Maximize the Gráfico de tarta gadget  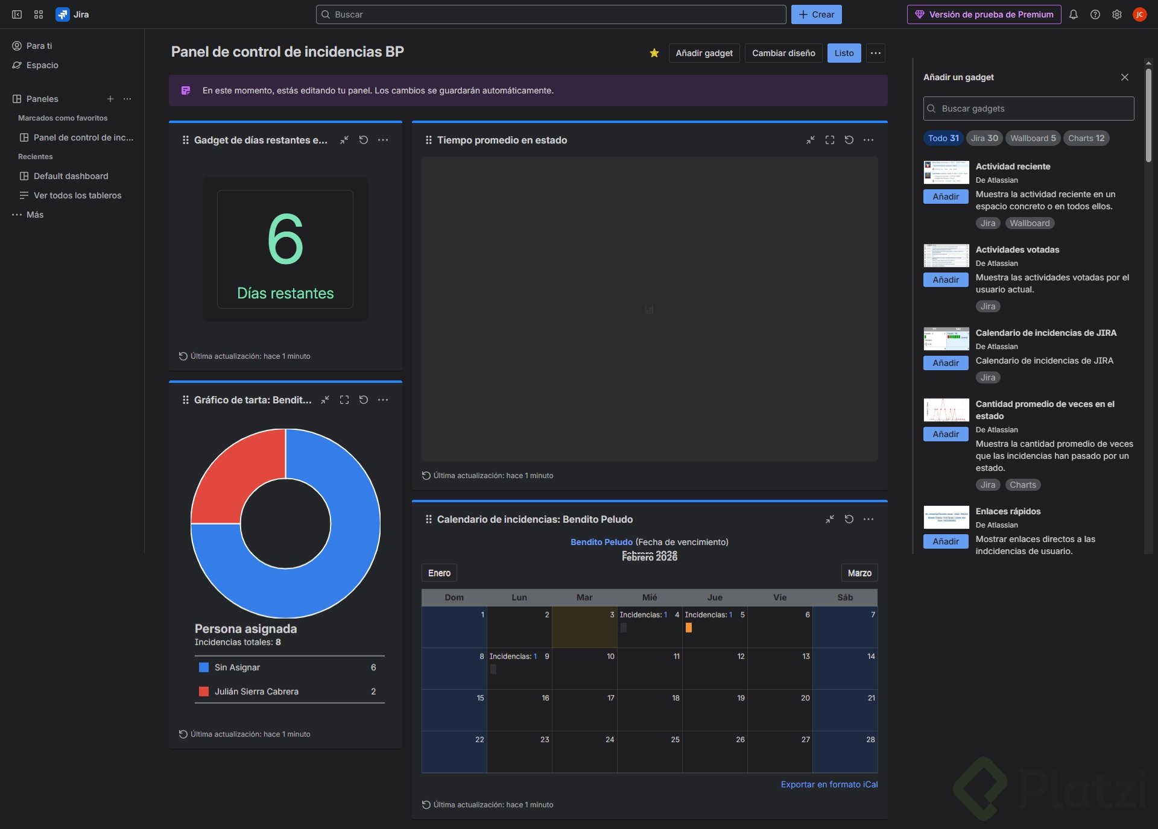click(x=344, y=400)
